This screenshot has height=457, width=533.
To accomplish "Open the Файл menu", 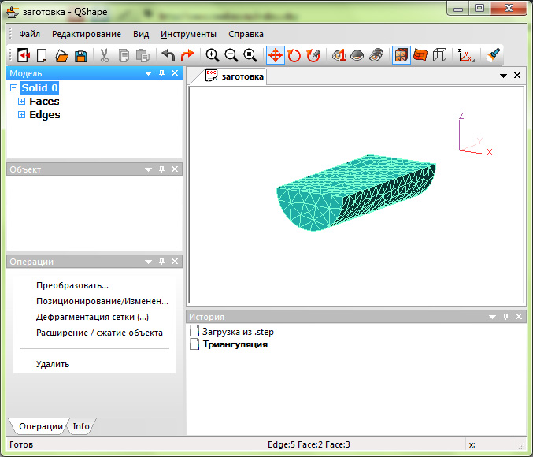I will pos(30,34).
